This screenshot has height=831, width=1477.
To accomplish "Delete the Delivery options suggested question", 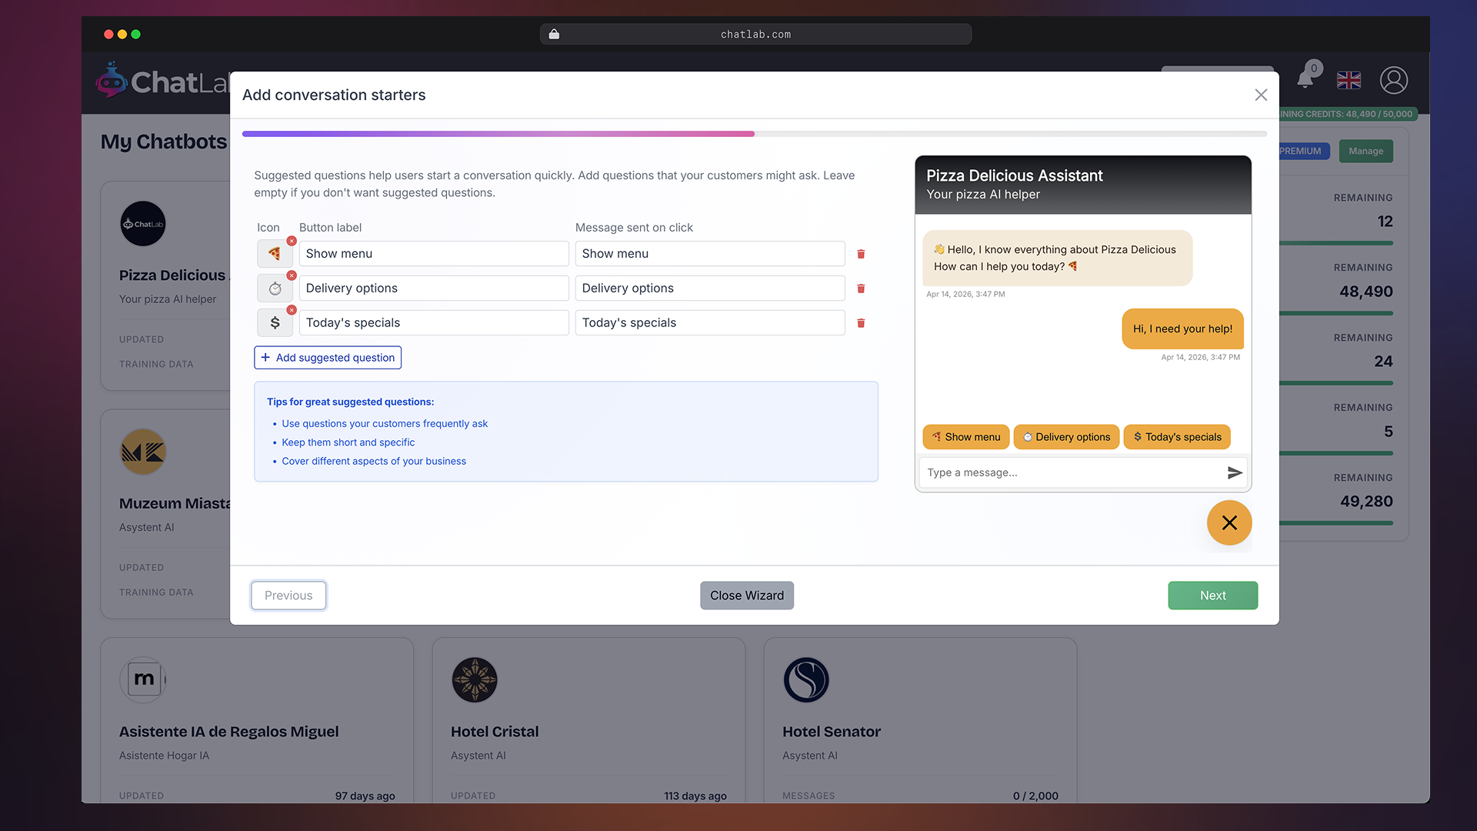I will tap(861, 289).
